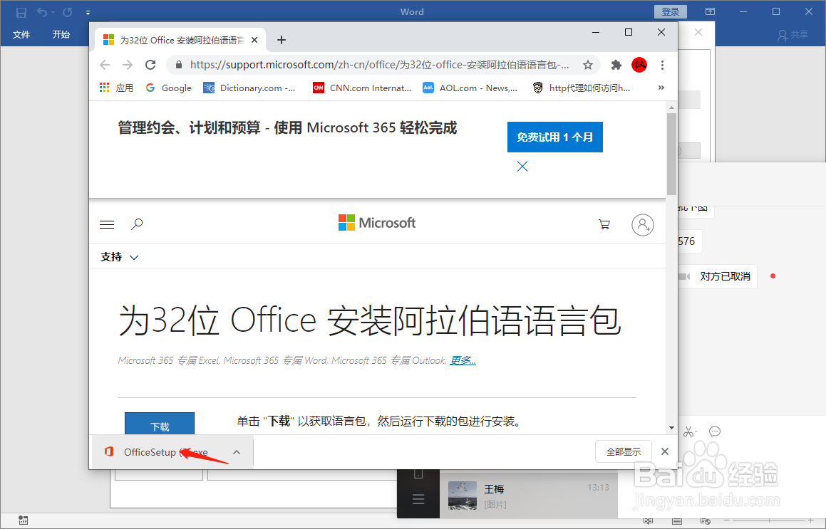Switch to Word web layout view icon
Screen dimensions: 826x529
tap(706, 521)
